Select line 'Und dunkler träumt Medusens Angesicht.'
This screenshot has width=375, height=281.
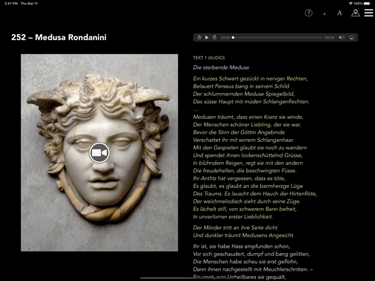pos(244,236)
